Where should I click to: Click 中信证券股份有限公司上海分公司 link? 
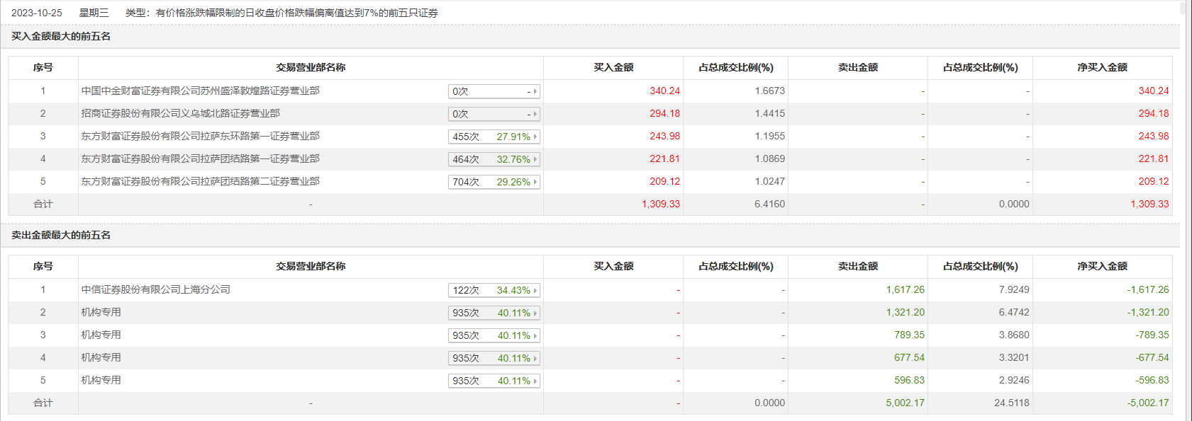click(155, 289)
